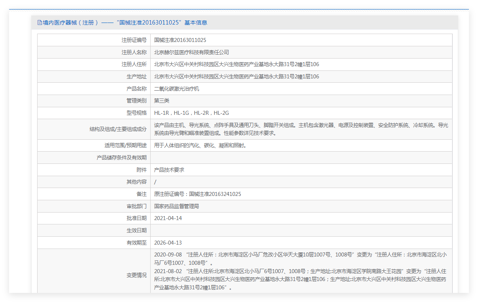478x302 pixels.
Task: Select registration number value 国械注准20163011025
Action: 180,40
